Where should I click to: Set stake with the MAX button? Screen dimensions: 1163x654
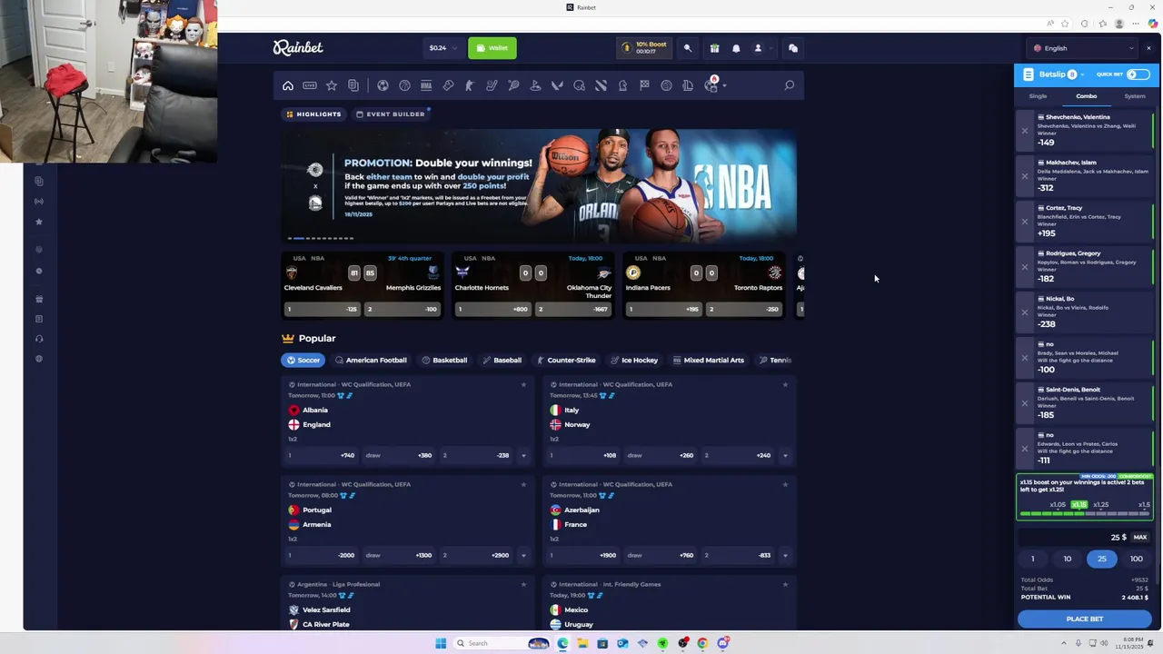pyautogui.click(x=1140, y=537)
